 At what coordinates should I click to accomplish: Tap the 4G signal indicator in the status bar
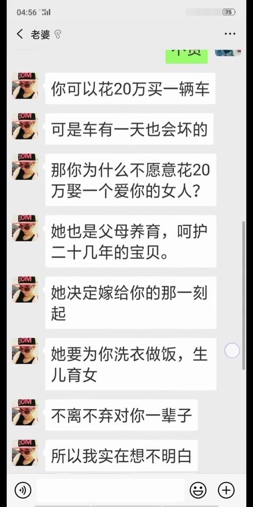[x=46, y=12]
